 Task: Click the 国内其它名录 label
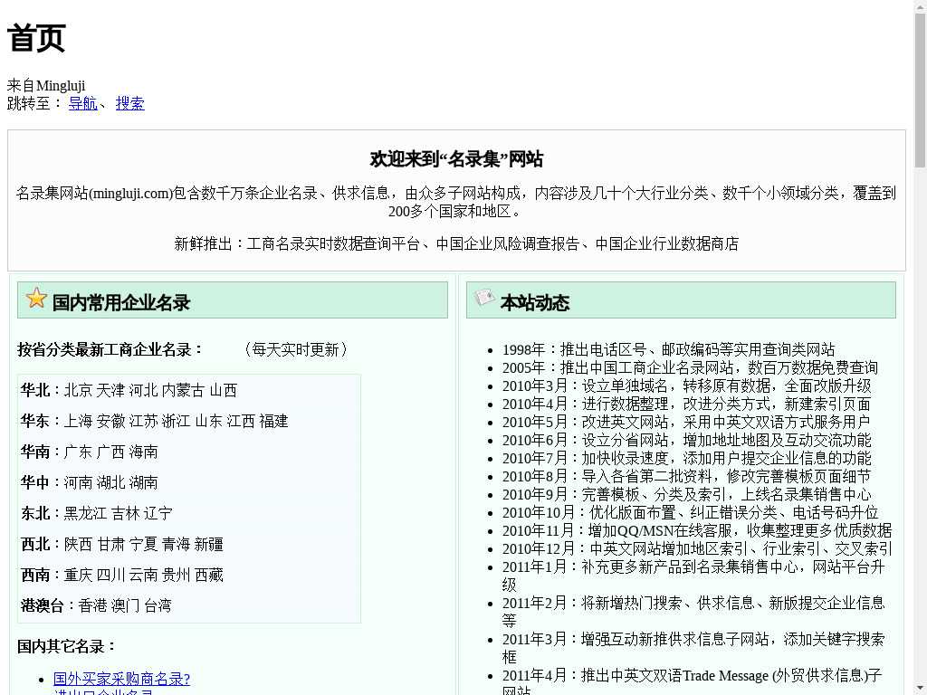pyautogui.click(x=66, y=646)
